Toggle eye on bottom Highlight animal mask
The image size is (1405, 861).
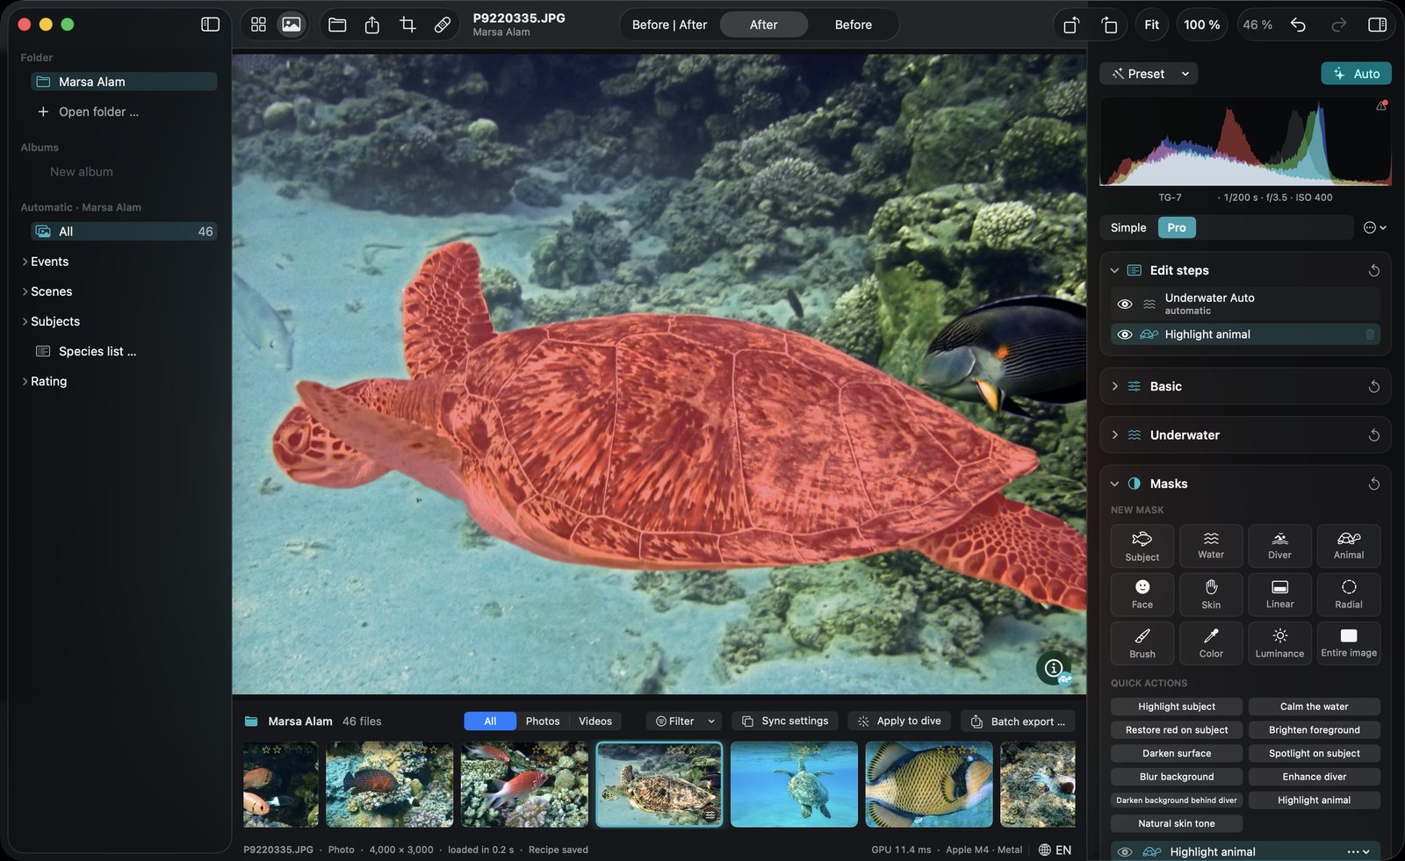coord(1125,851)
